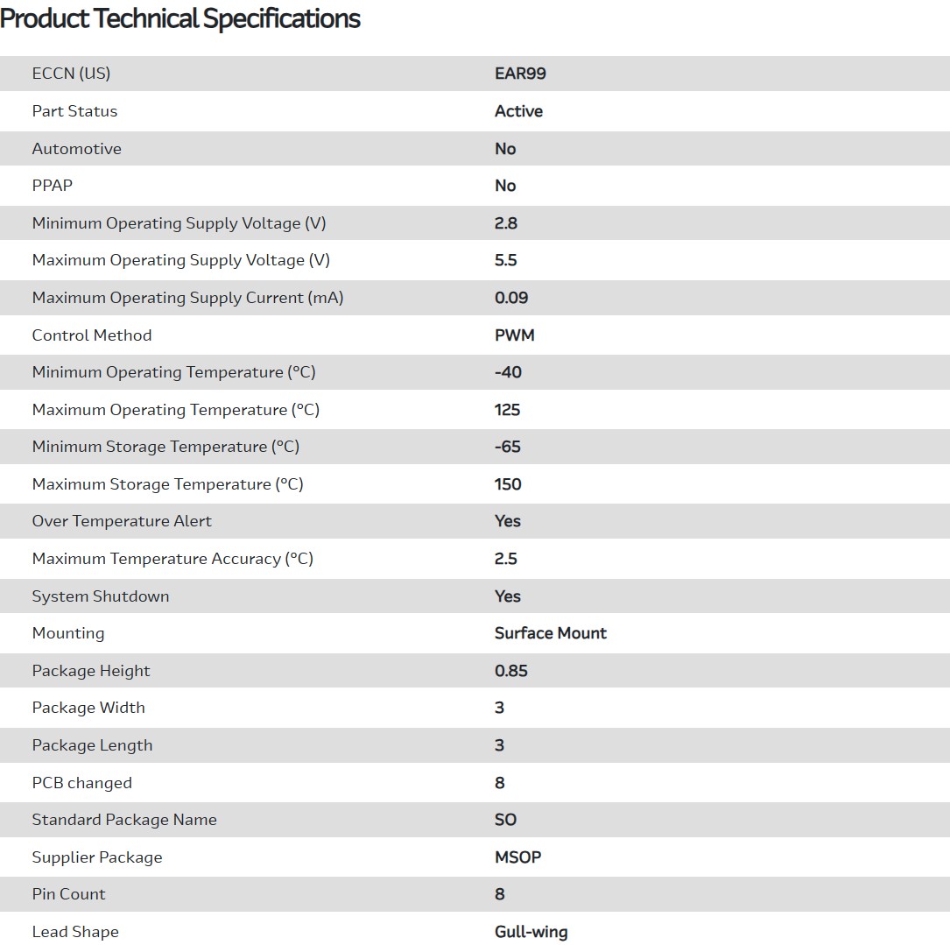Click the PCB changed row label

(81, 783)
